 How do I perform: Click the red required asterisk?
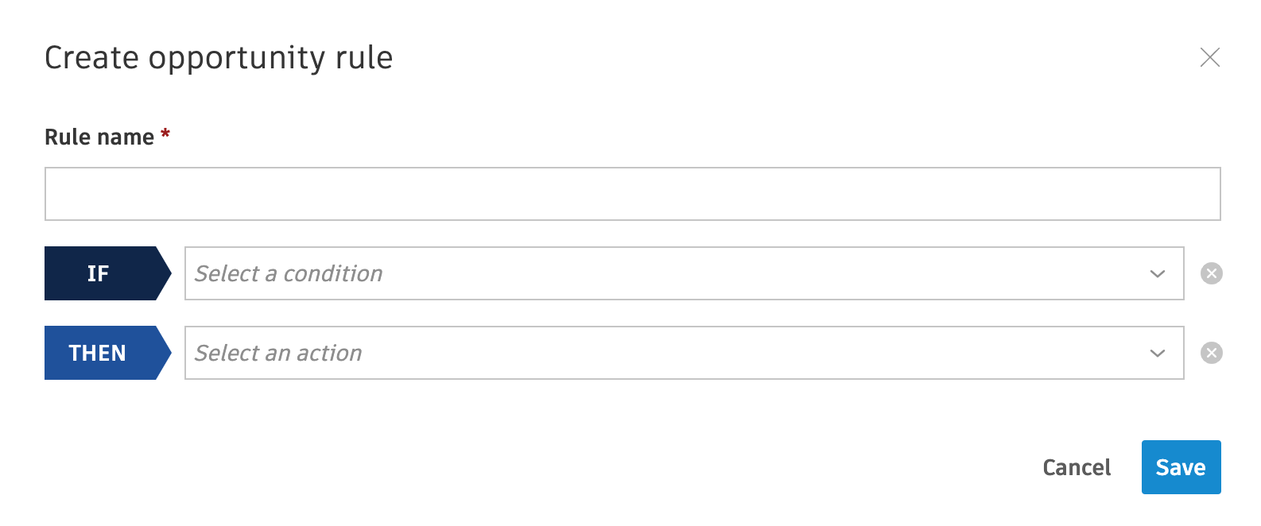coord(165,133)
